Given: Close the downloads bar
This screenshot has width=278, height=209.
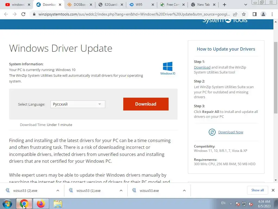Looking at the screenshot, I should [273, 190].
